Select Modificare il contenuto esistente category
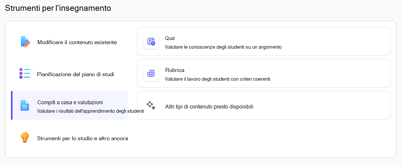This screenshot has width=402, height=165. tap(70, 42)
